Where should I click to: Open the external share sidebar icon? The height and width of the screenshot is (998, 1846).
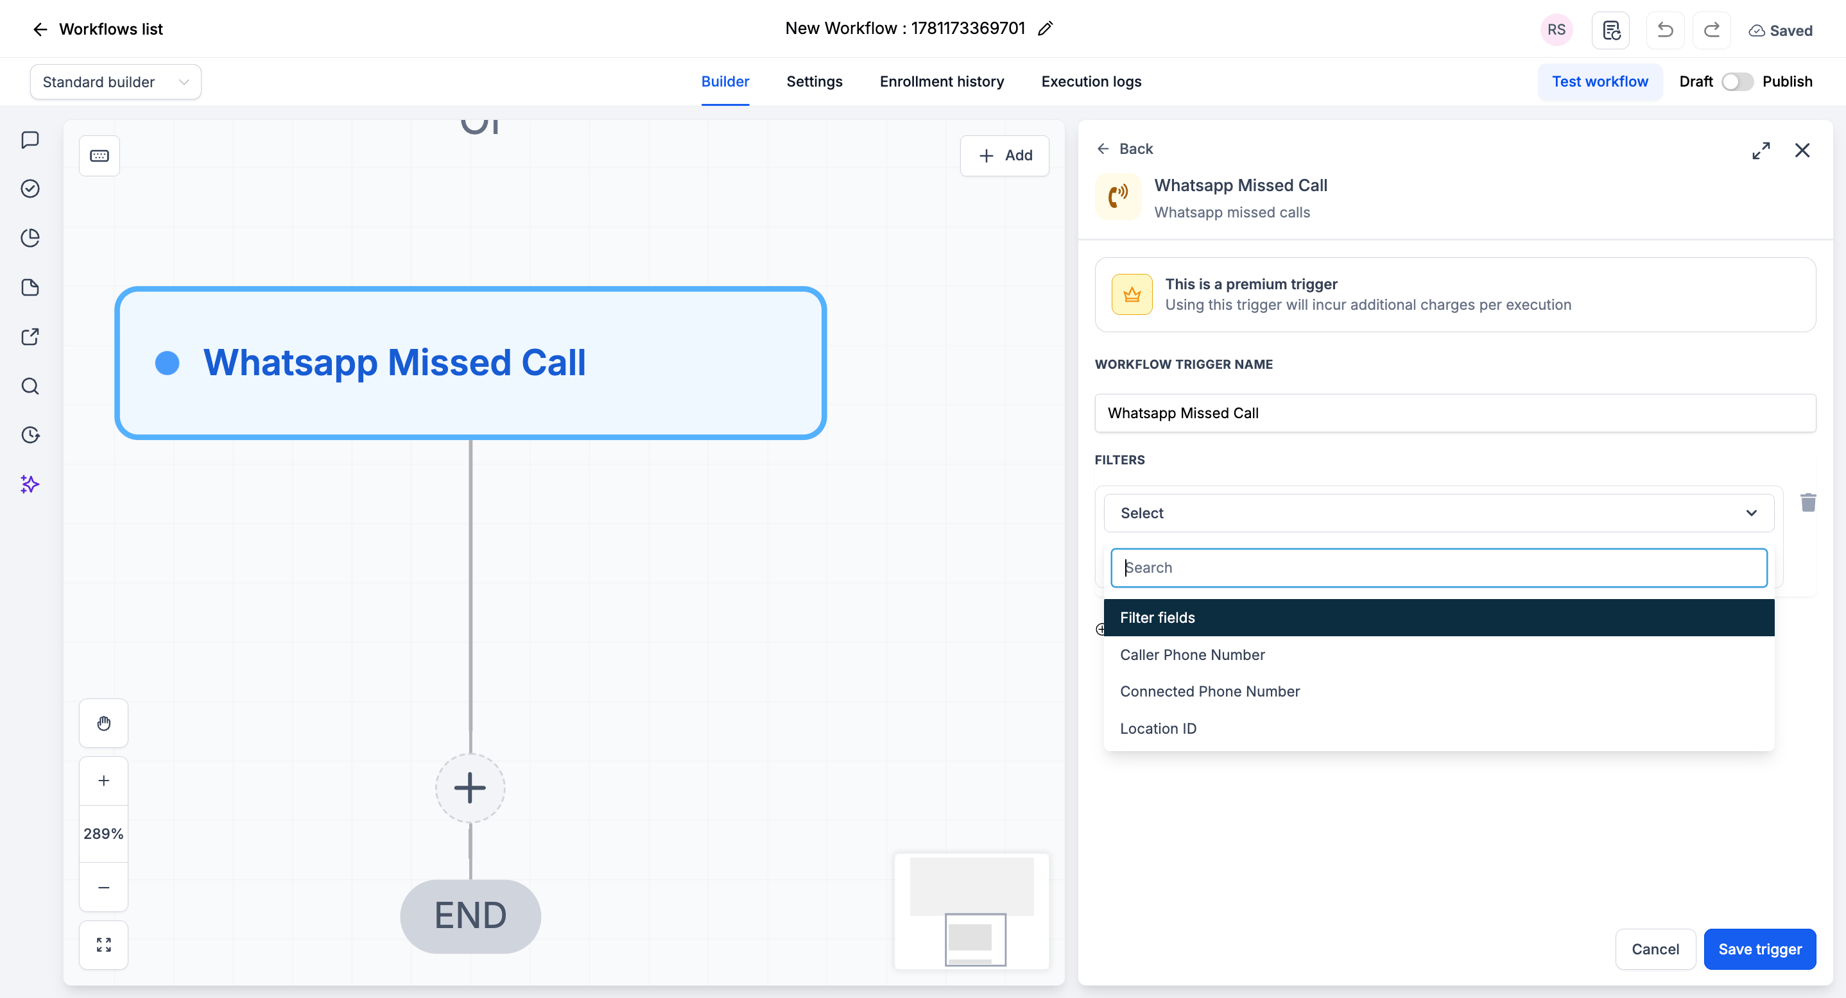pos(30,337)
